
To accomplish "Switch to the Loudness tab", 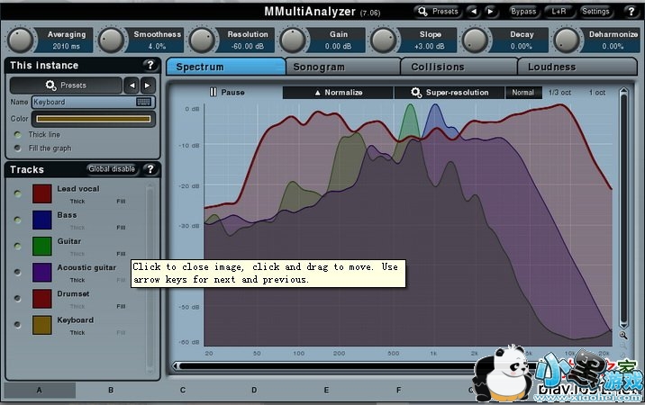I will [577, 67].
